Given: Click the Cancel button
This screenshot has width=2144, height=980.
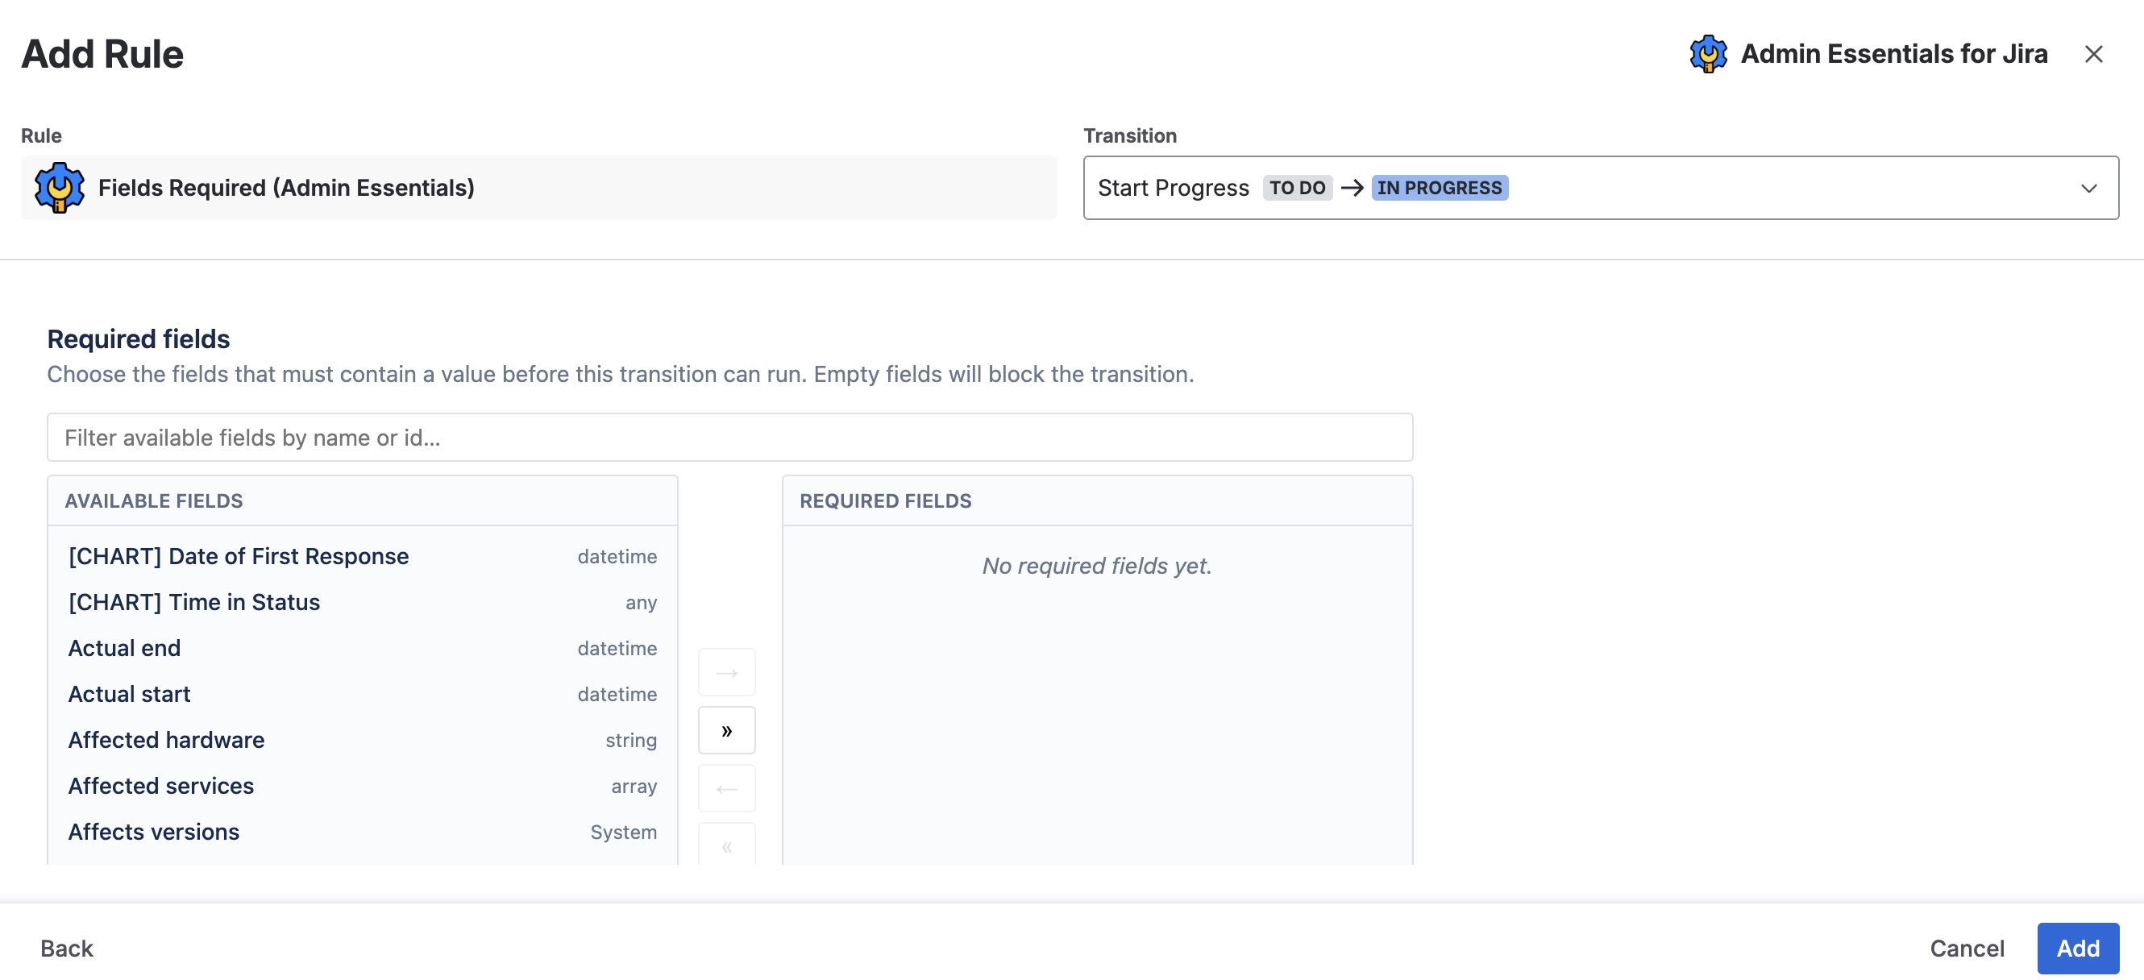Looking at the screenshot, I should (x=1967, y=949).
